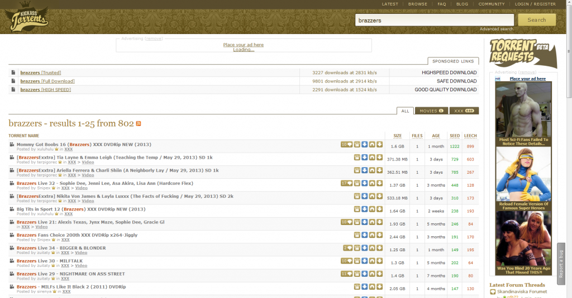Viewport: 572px width, 298px height.
Task: Click verified crown icon in 1.64 GB row
Action: coord(357,209)
